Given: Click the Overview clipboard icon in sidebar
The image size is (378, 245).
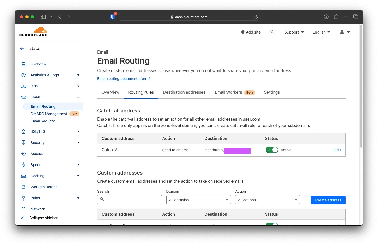Looking at the screenshot, I should pyautogui.click(x=23, y=64).
